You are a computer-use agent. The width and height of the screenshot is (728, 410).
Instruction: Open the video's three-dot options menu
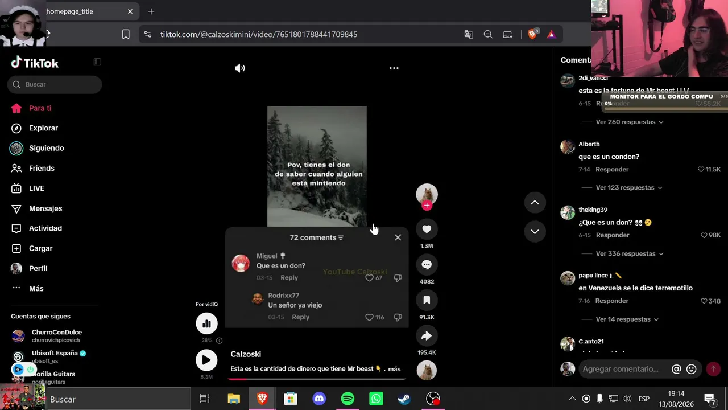tap(394, 68)
